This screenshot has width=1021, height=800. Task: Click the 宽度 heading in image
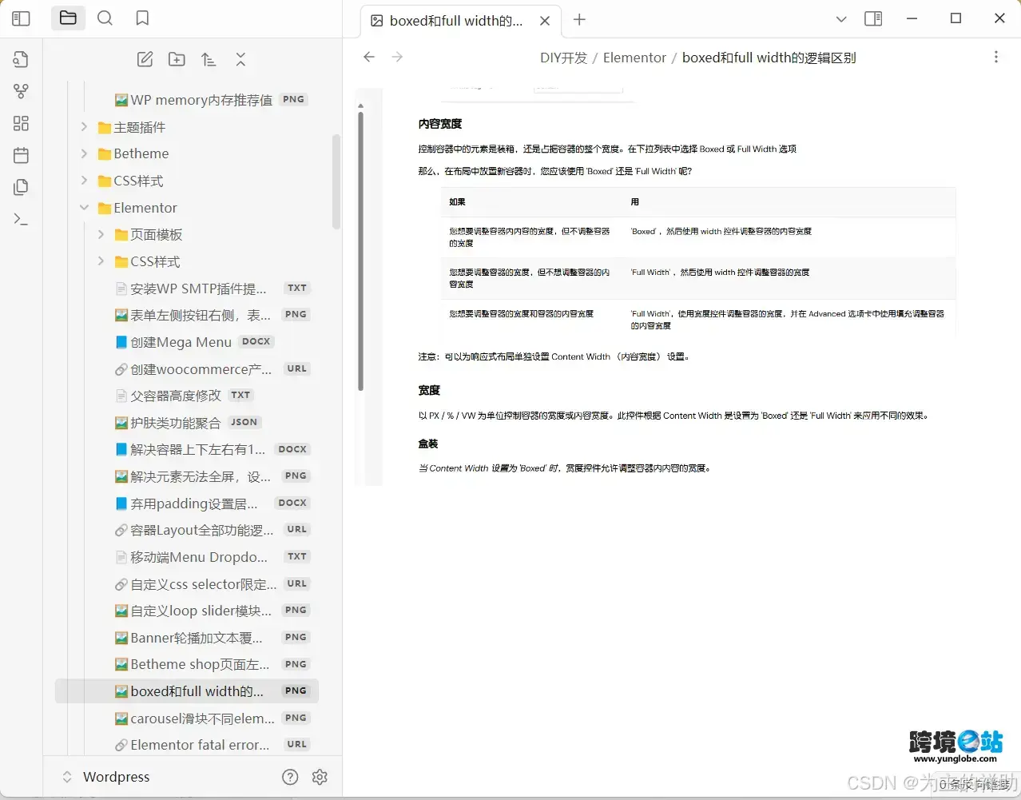tap(429, 390)
